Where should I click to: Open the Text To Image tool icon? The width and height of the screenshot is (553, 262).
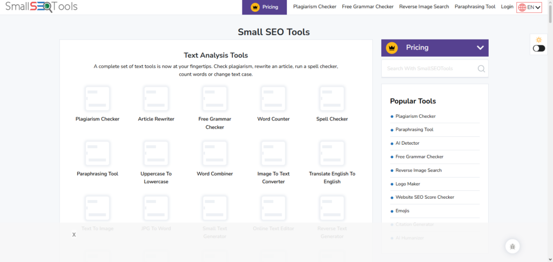[x=97, y=208]
